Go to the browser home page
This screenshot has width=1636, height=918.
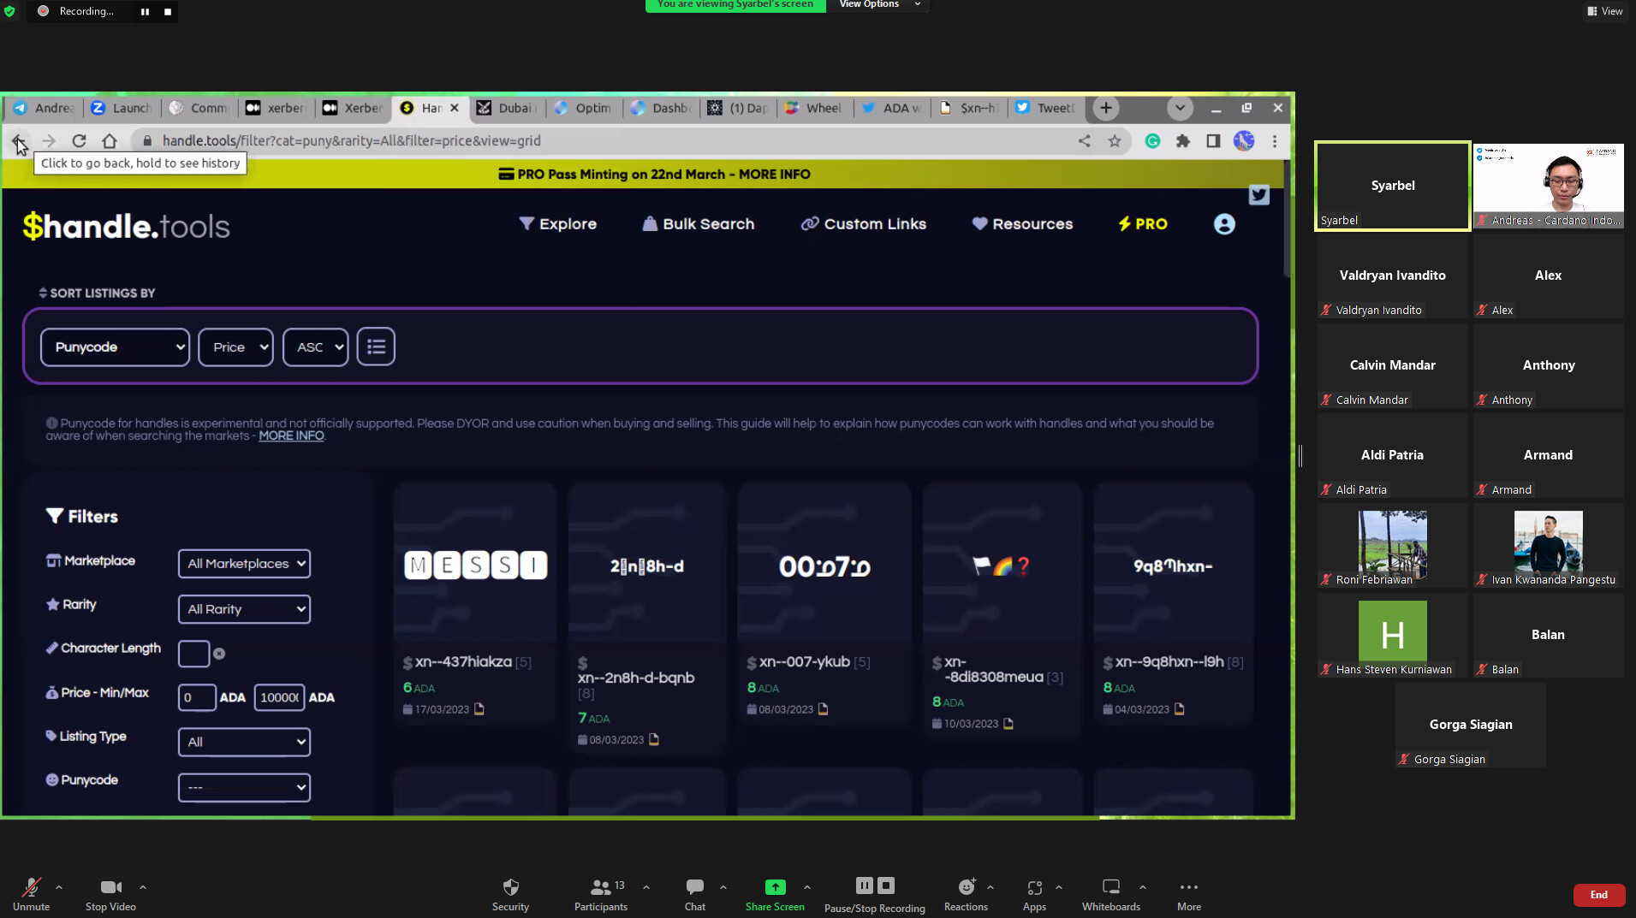click(x=110, y=141)
